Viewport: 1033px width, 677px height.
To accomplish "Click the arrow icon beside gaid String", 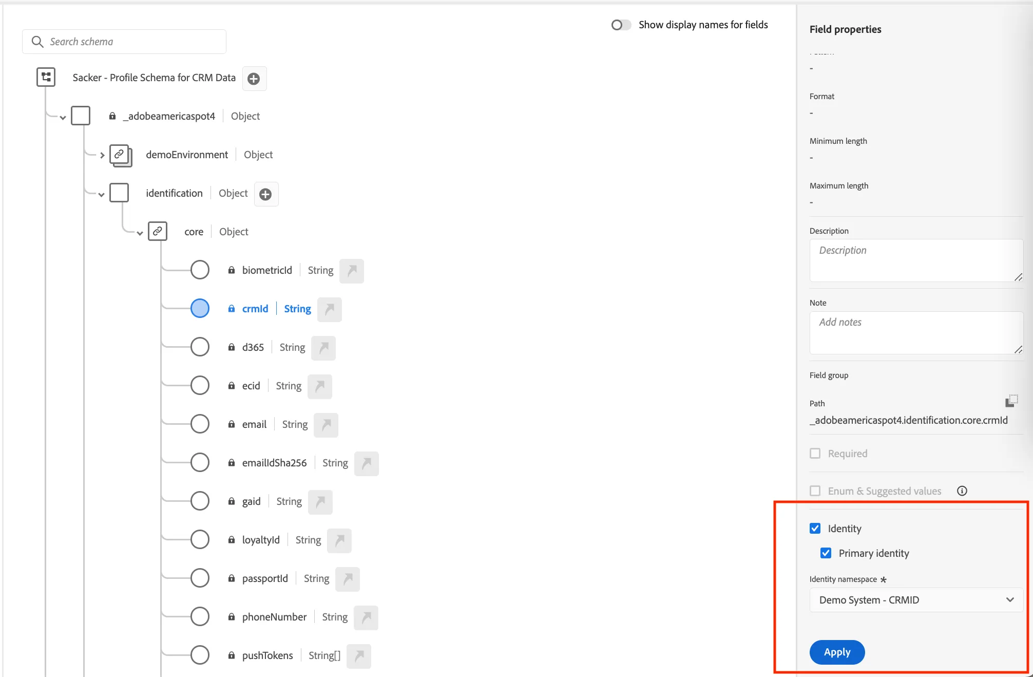I will (320, 502).
